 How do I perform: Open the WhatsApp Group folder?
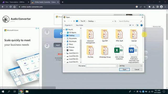click(105, 52)
